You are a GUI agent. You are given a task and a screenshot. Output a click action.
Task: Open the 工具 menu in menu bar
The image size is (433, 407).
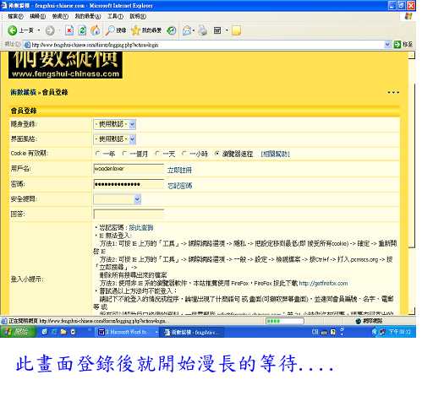(115, 16)
